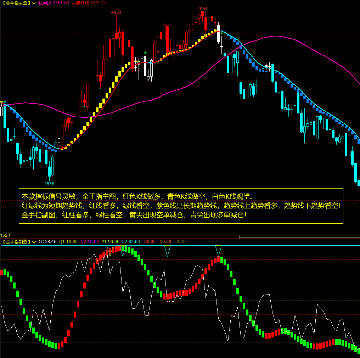Screen dimensions: 360x358
Task: Click the rightmost cyan triangle in sub chart
Action: [x=219, y=250]
